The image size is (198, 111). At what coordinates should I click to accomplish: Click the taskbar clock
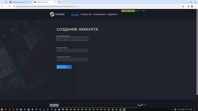click(191, 109)
